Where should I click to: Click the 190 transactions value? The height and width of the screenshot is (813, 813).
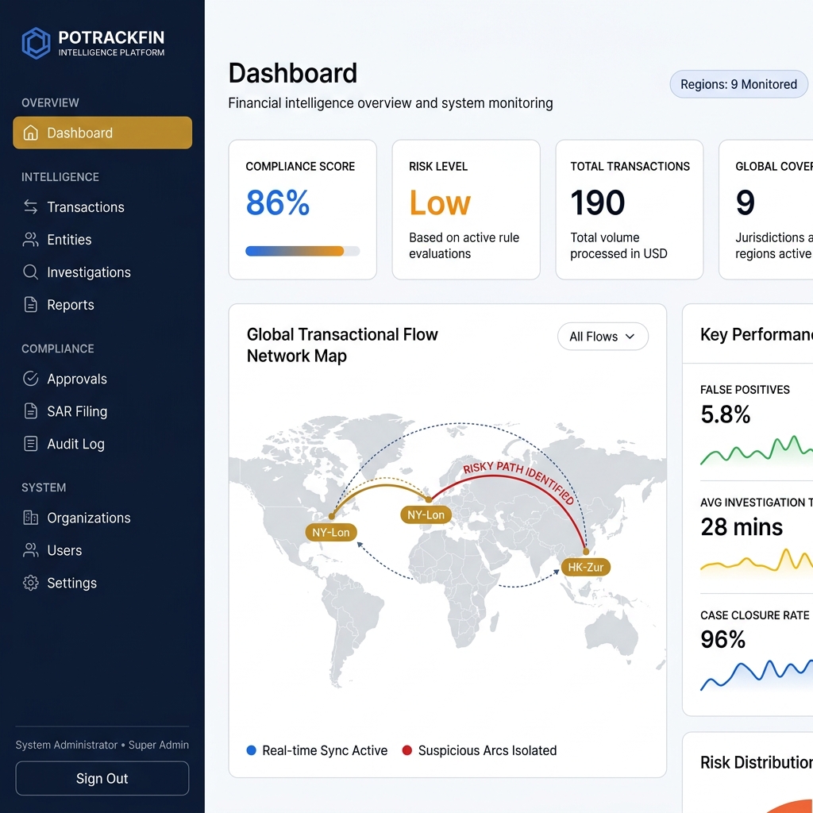pyautogui.click(x=598, y=202)
